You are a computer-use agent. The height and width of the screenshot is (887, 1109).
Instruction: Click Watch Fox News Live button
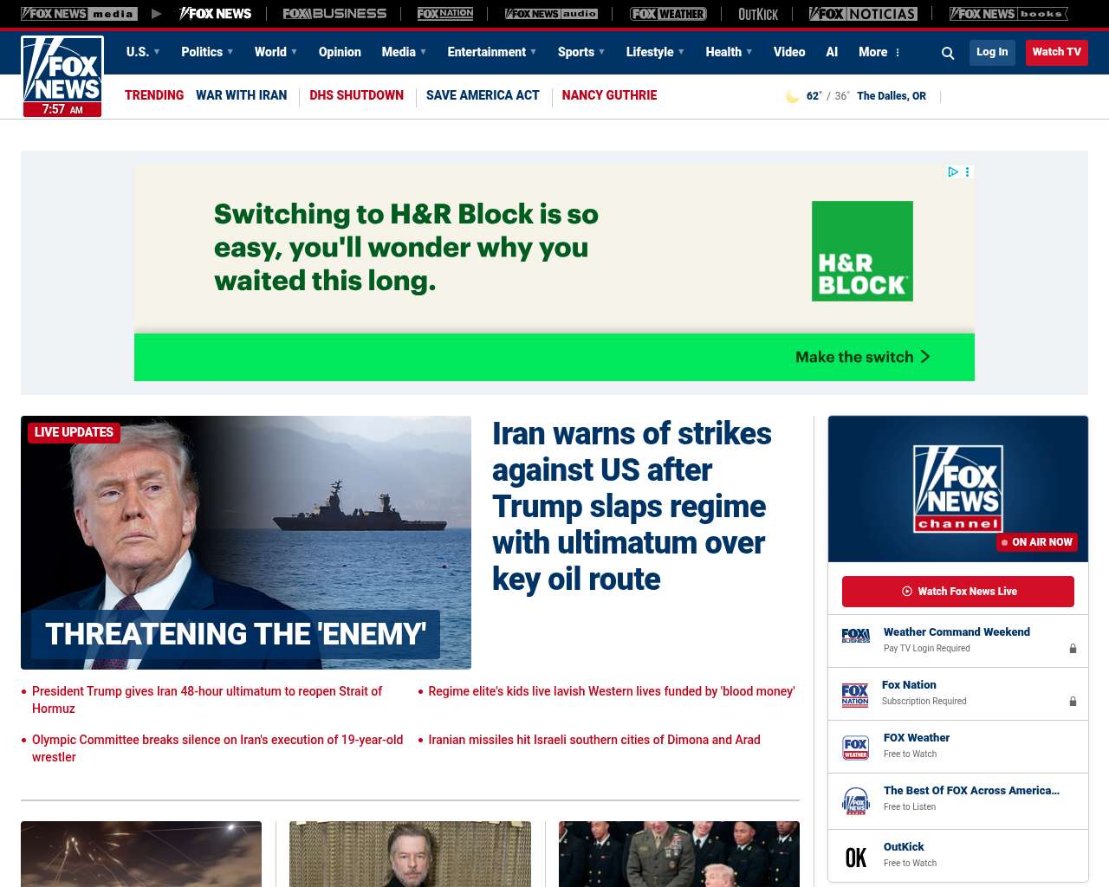tap(958, 592)
